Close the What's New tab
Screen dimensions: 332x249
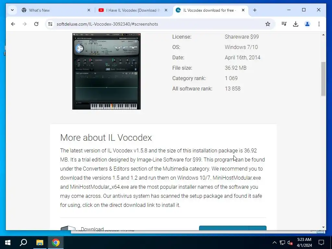[x=89, y=10]
